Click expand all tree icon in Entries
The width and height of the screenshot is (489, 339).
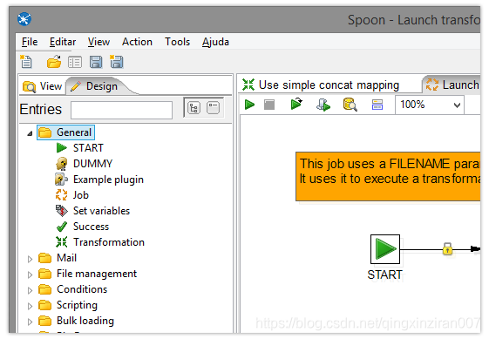click(x=194, y=108)
